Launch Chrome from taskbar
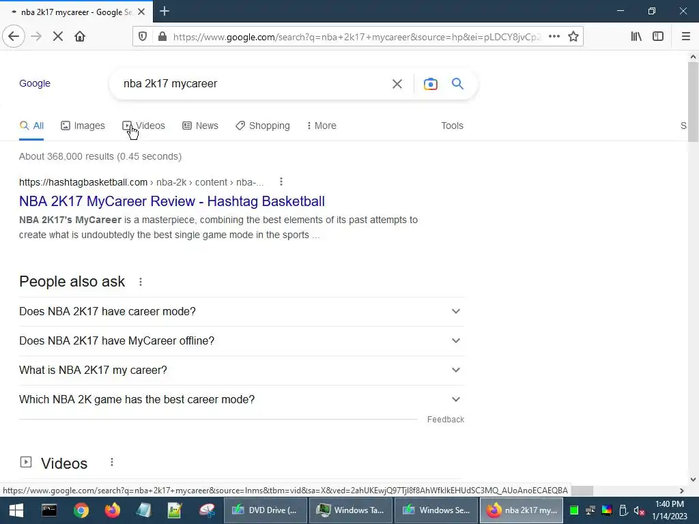The image size is (699, 524). (x=81, y=510)
